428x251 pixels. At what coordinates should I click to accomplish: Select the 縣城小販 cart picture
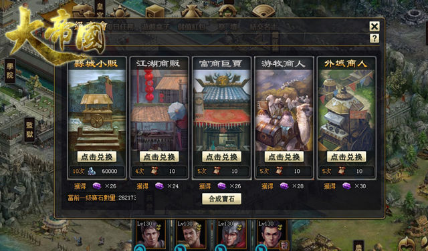(97, 110)
